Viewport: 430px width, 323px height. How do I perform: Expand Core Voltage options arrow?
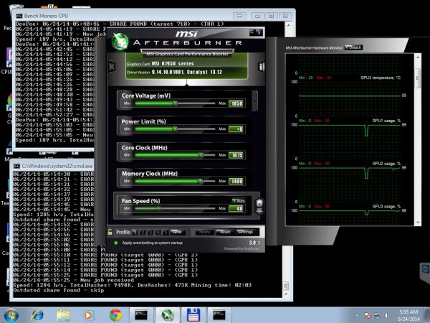(x=254, y=101)
